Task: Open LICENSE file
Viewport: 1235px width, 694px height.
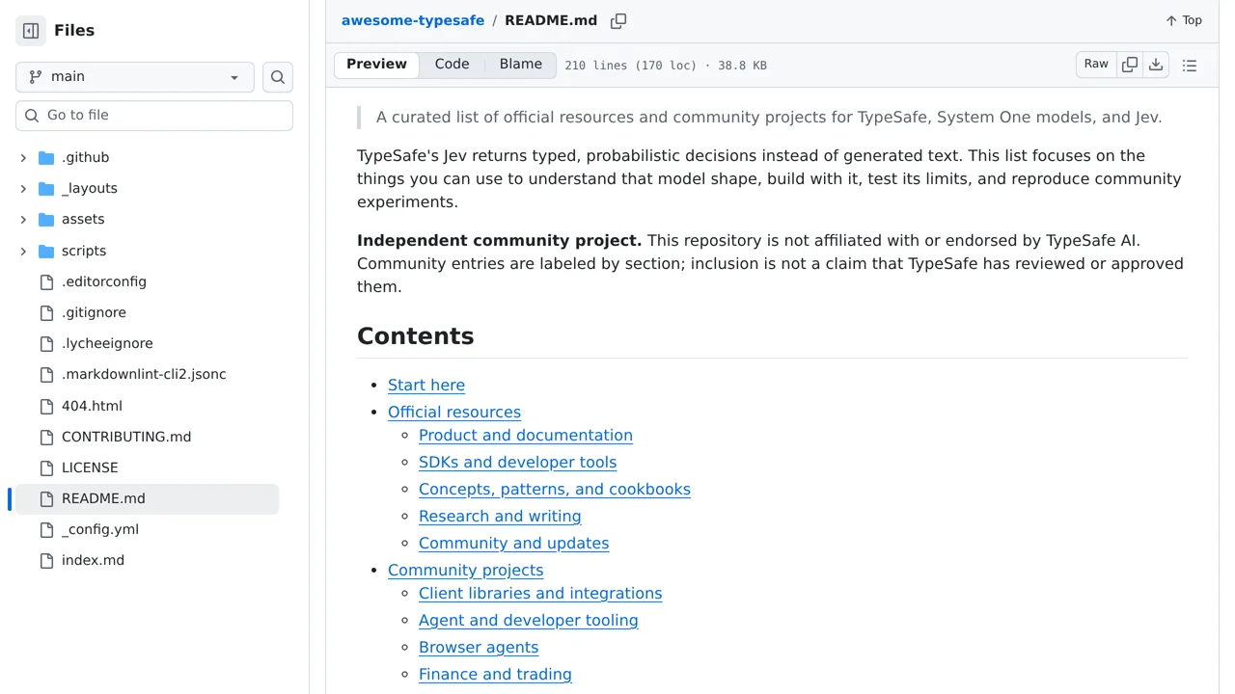Action: coord(90,467)
